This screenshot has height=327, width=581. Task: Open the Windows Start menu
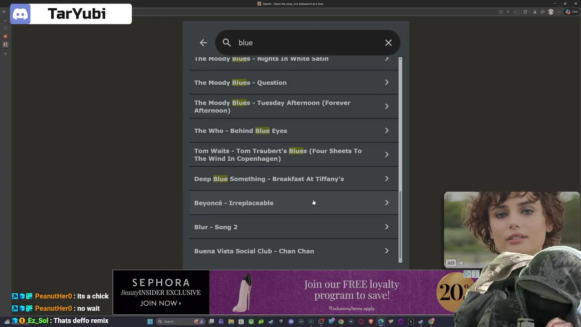[x=150, y=322]
